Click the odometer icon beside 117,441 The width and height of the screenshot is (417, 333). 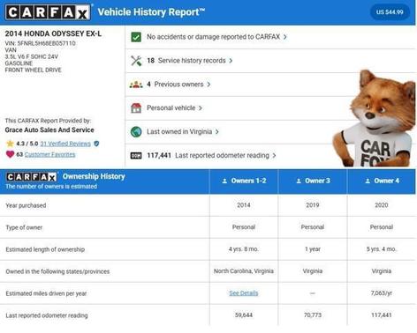pyautogui.click(x=136, y=156)
